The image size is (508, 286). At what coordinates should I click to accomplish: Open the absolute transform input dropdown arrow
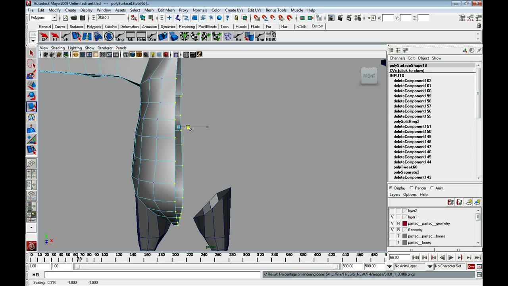pos(371,18)
